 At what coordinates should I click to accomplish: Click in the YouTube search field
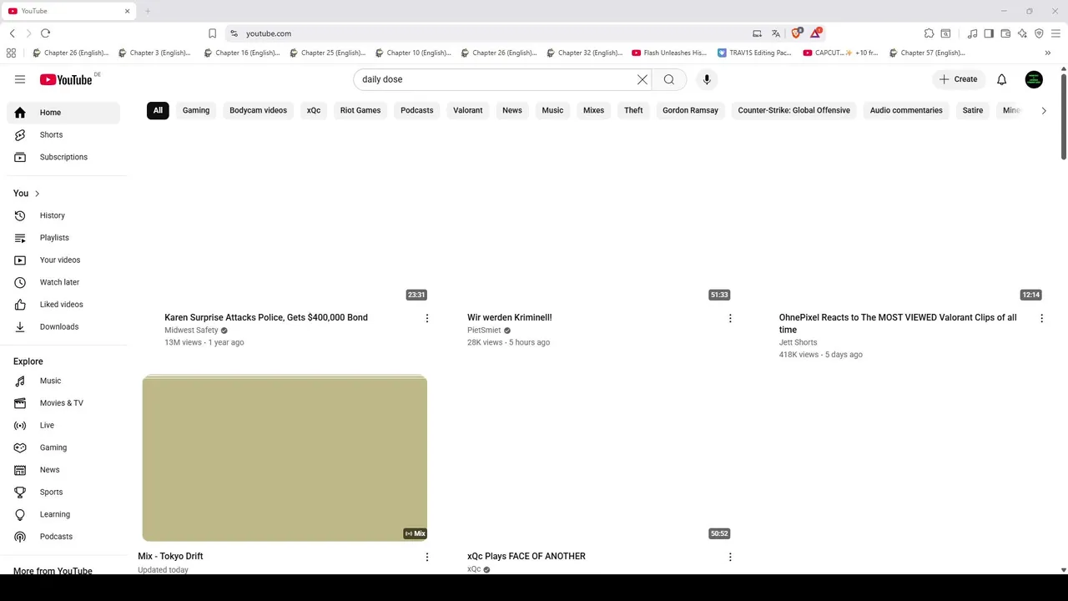coord(496,79)
